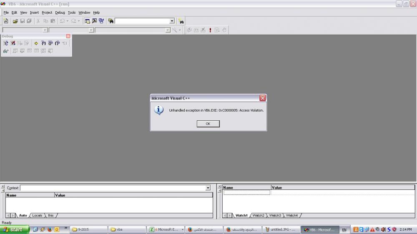Viewport: 417px width, 234px height.
Task: Open the Window List icon
Action: 101,21
